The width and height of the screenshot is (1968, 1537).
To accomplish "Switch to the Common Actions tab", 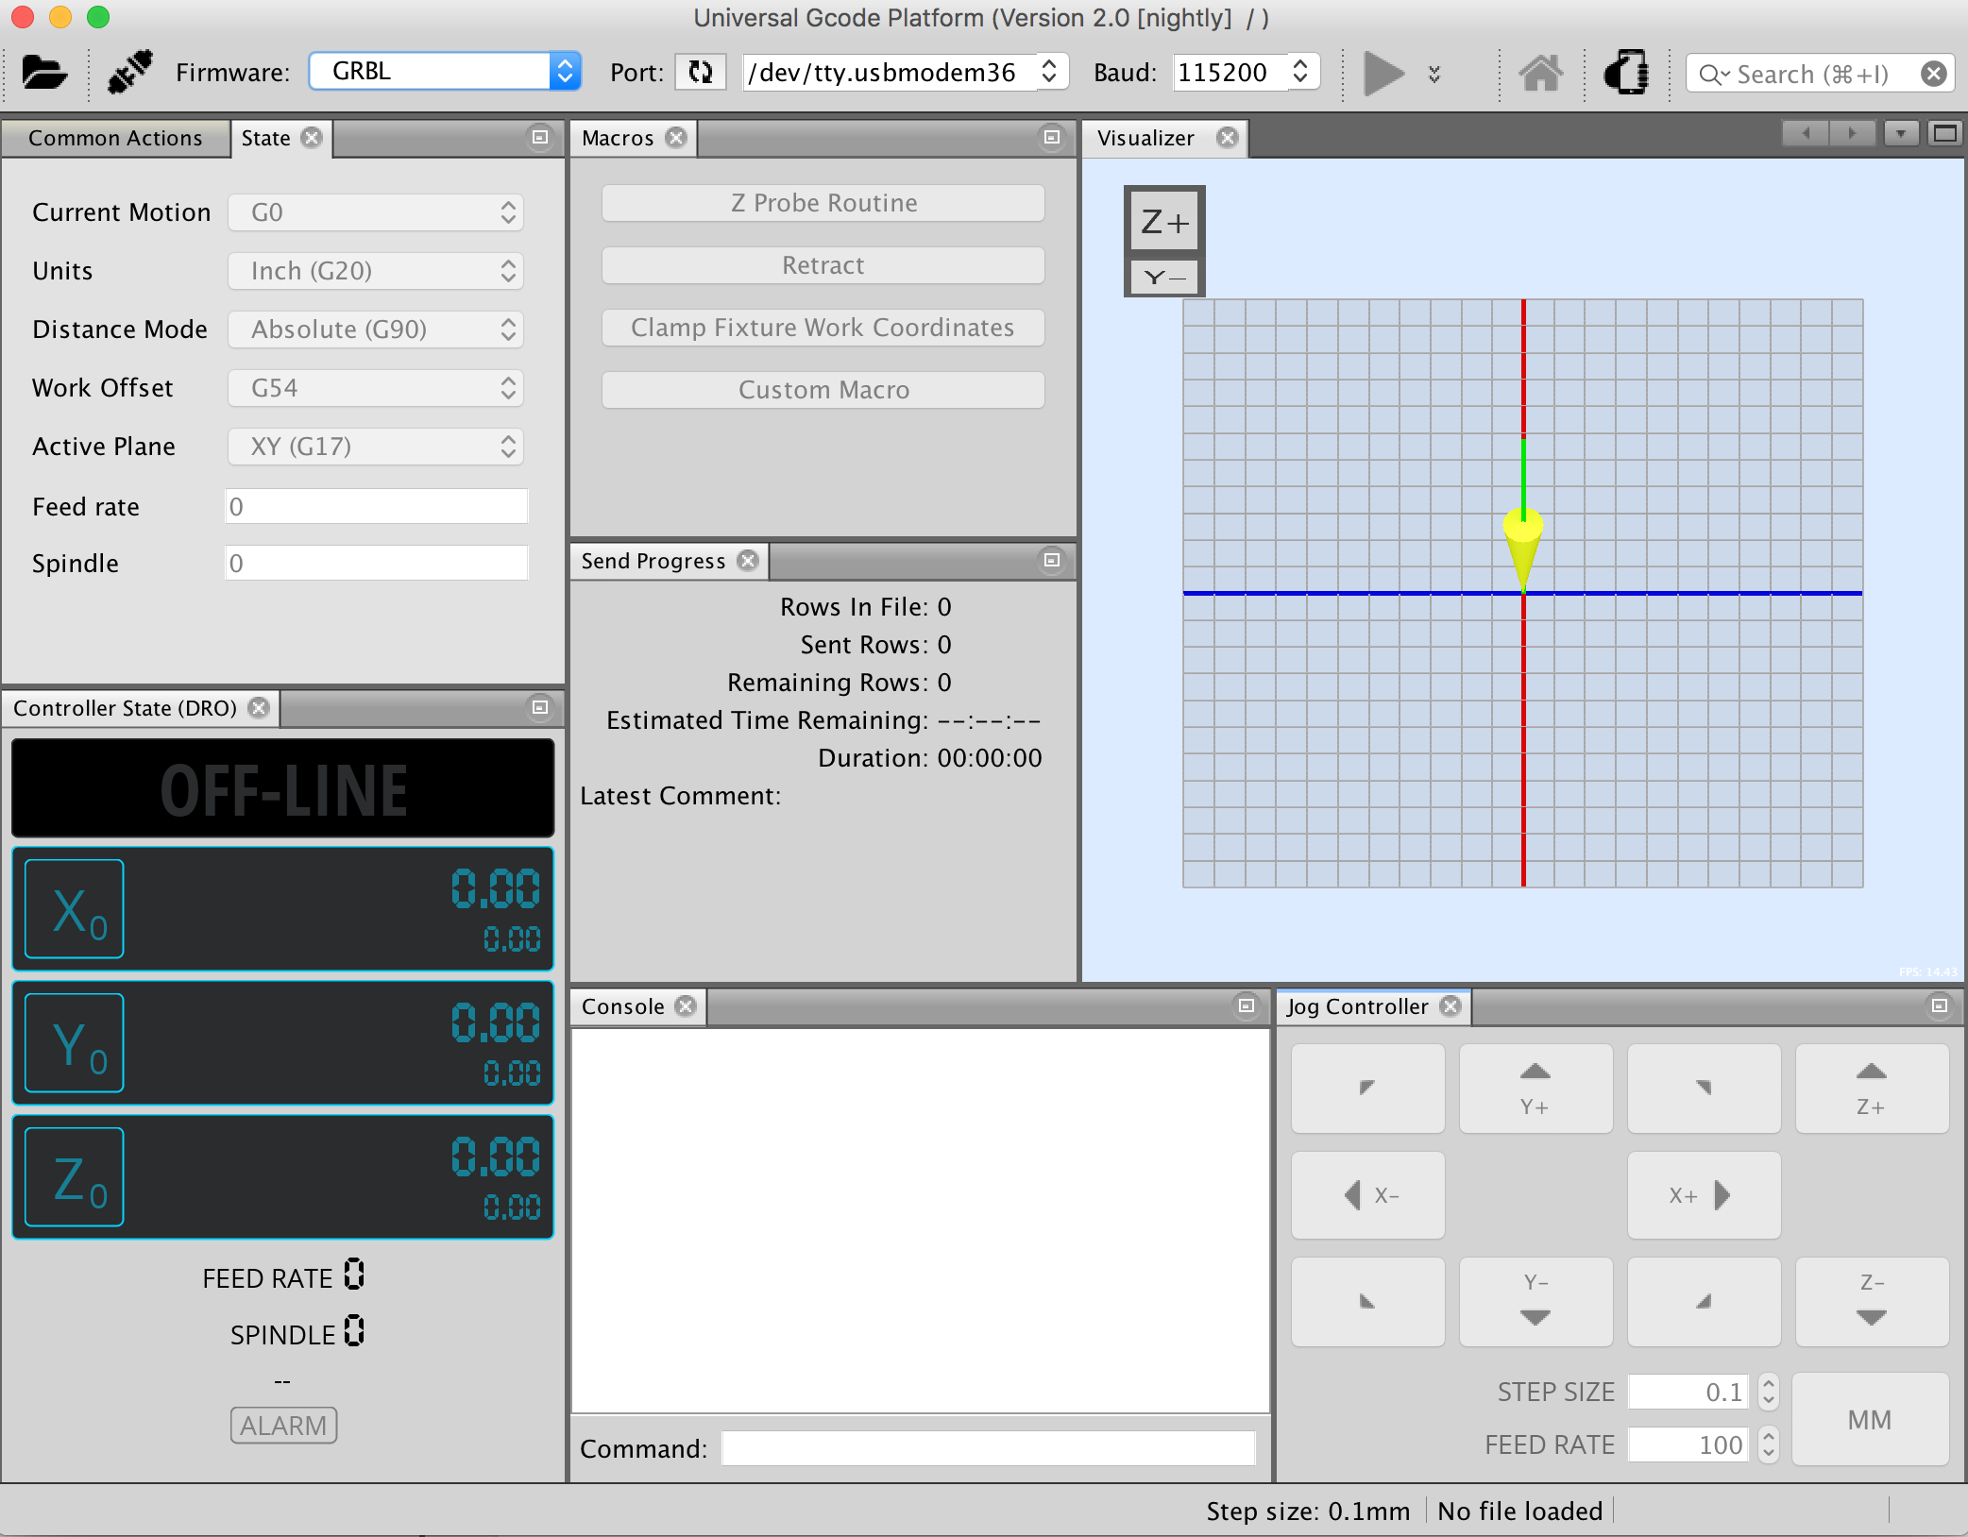I will [115, 138].
